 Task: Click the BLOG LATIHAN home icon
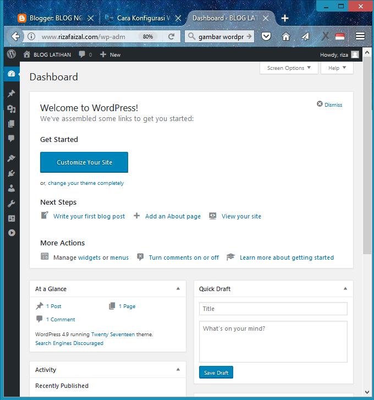pos(27,54)
